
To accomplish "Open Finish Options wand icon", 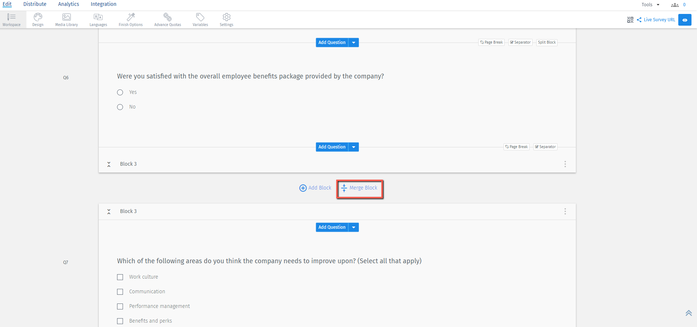I will coord(131,17).
